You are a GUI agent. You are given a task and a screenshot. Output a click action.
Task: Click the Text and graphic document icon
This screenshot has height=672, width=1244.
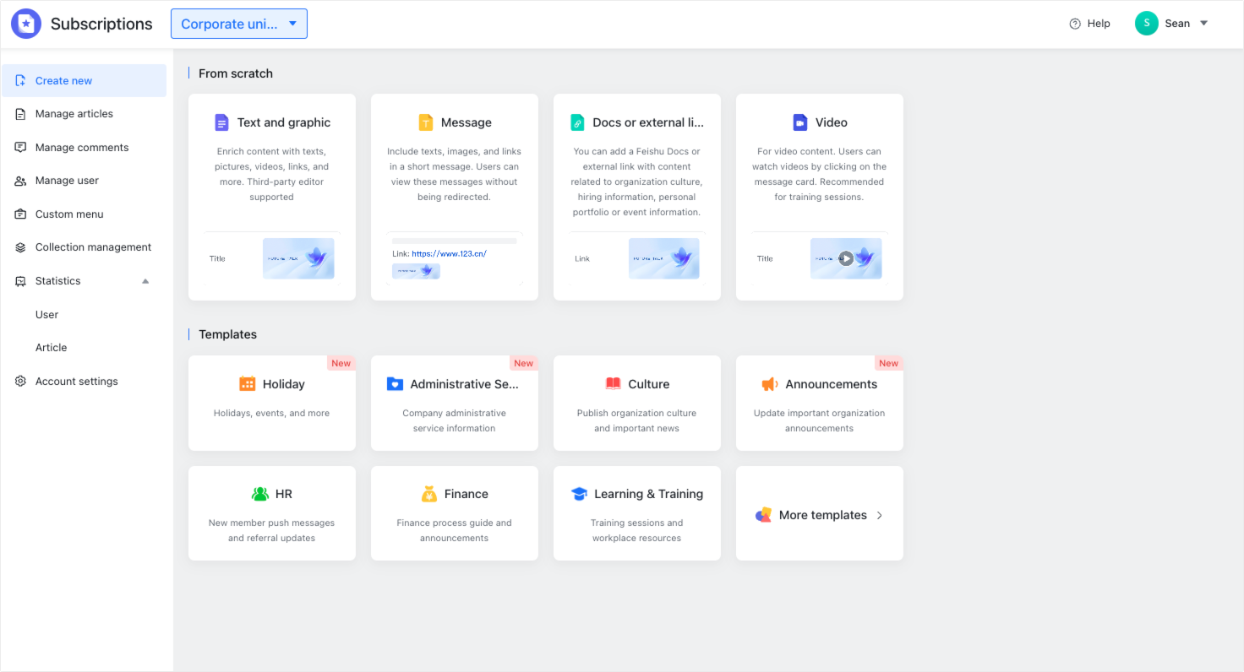coord(221,122)
